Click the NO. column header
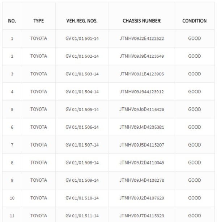Image resolution: width=217 pixels, height=222 pixels. (12, 21)
